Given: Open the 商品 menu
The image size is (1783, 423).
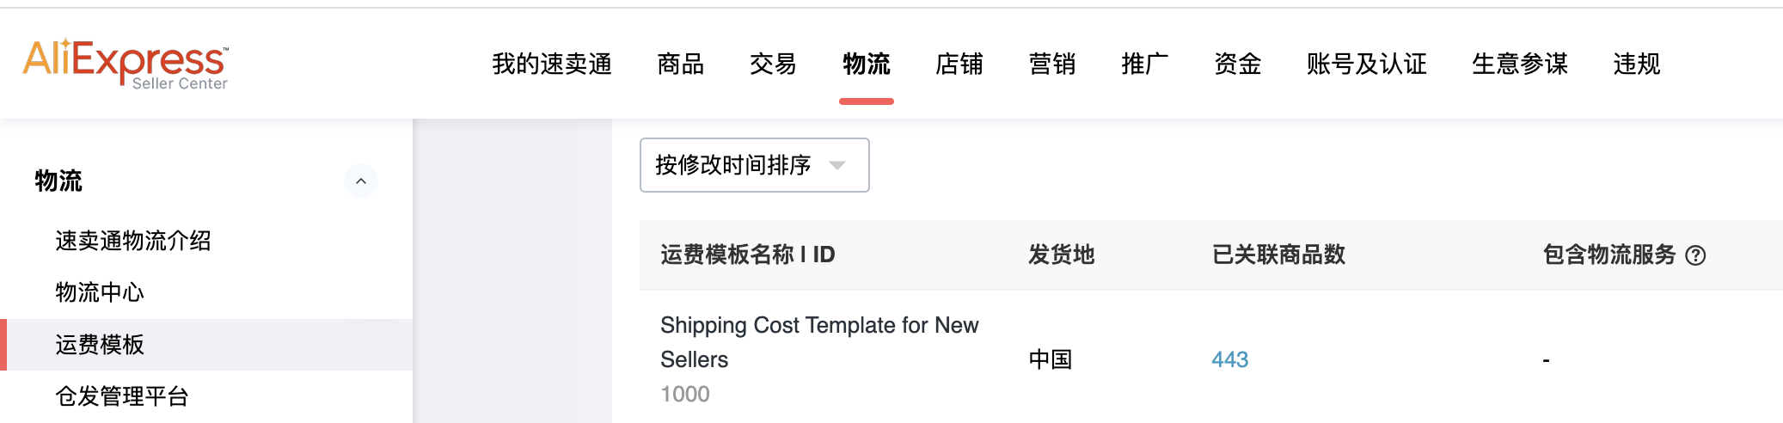Looking at the screenshot, I should coord(680,64).
